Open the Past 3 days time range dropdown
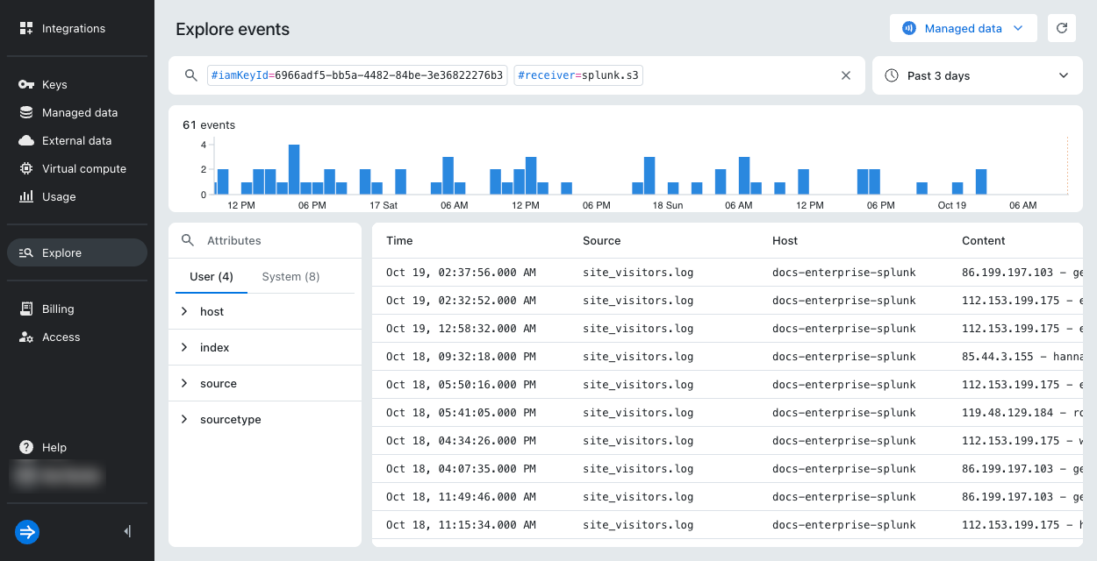The image size is (1097, 561). [978, 75]
